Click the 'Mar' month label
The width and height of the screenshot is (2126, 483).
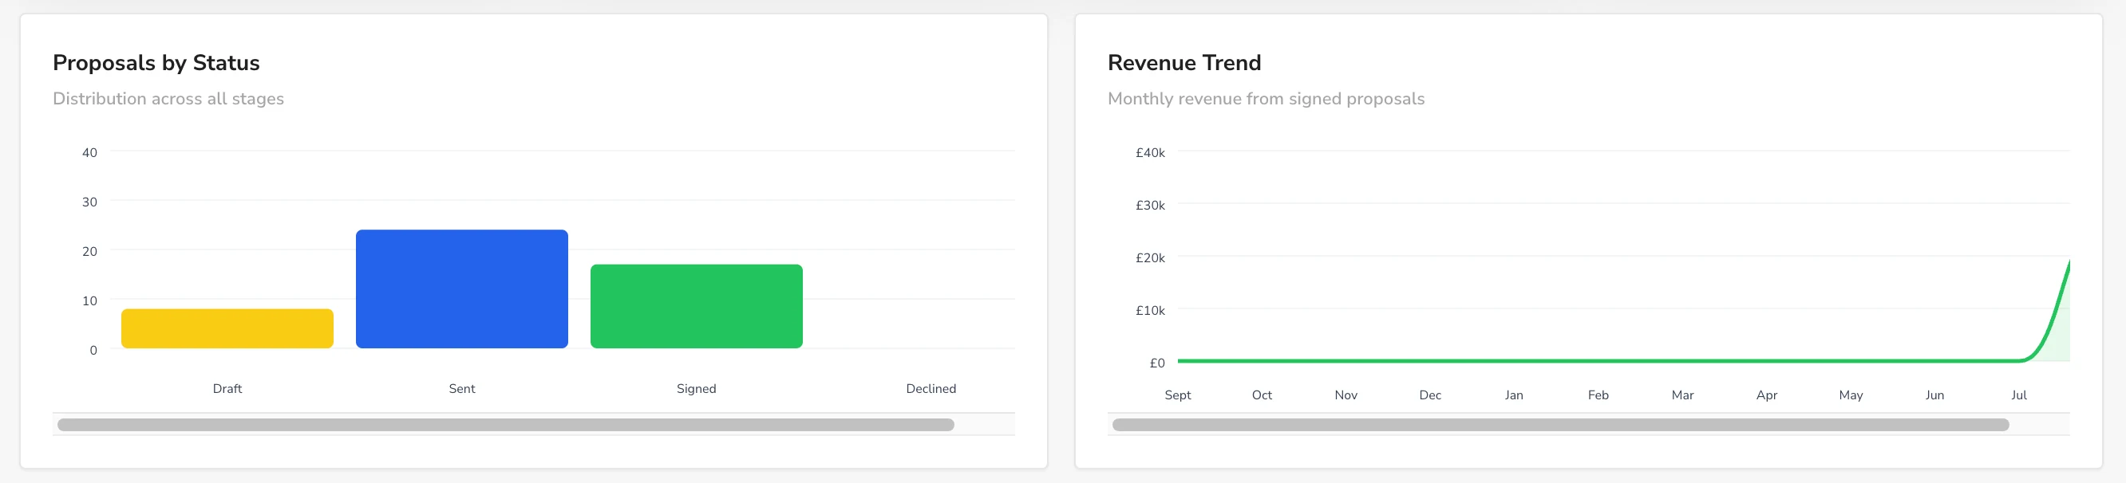(x=1682, y=395)
